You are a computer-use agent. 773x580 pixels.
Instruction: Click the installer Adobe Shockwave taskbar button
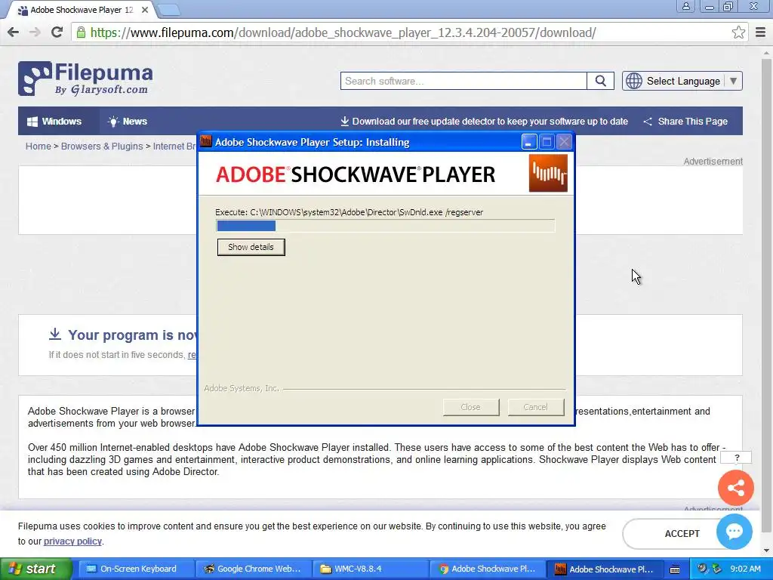pos(605,569)
